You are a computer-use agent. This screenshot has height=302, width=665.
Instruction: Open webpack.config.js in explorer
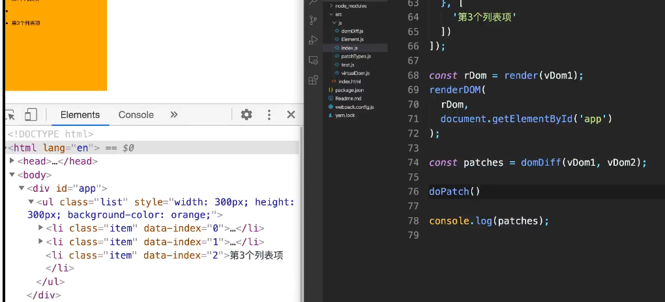pyautogui.click(x=354, y=107)
